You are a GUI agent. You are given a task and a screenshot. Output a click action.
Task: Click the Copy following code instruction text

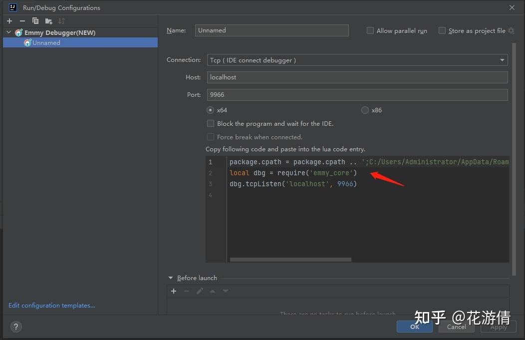point(285,149)
